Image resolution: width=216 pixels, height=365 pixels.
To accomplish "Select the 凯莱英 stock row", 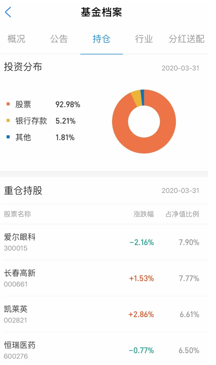I will coord(104,314).
